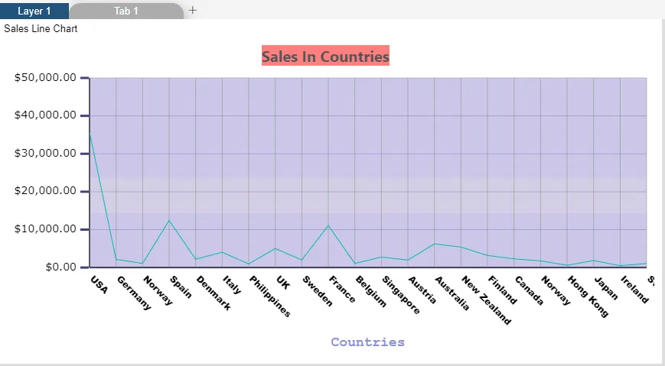Viewport: 665px width, 366px height.
Task: Select the Singapore x-axis label
Action: [x=401, y=295]
